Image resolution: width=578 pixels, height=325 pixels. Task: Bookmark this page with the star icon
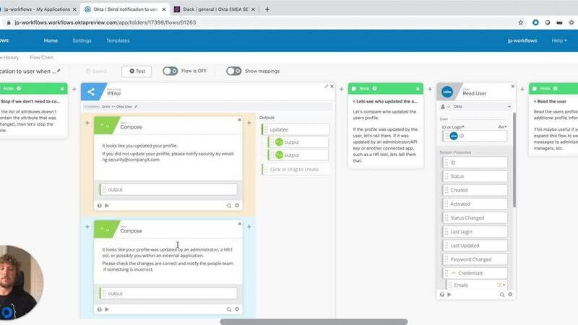(521, 22)
